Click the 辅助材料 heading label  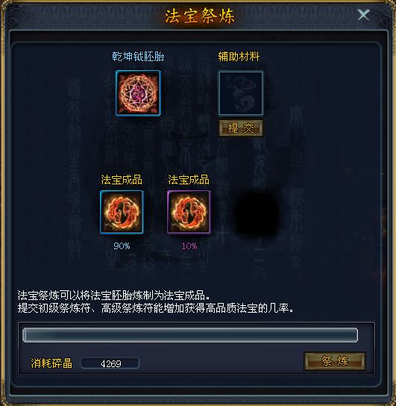click(239, 57)
